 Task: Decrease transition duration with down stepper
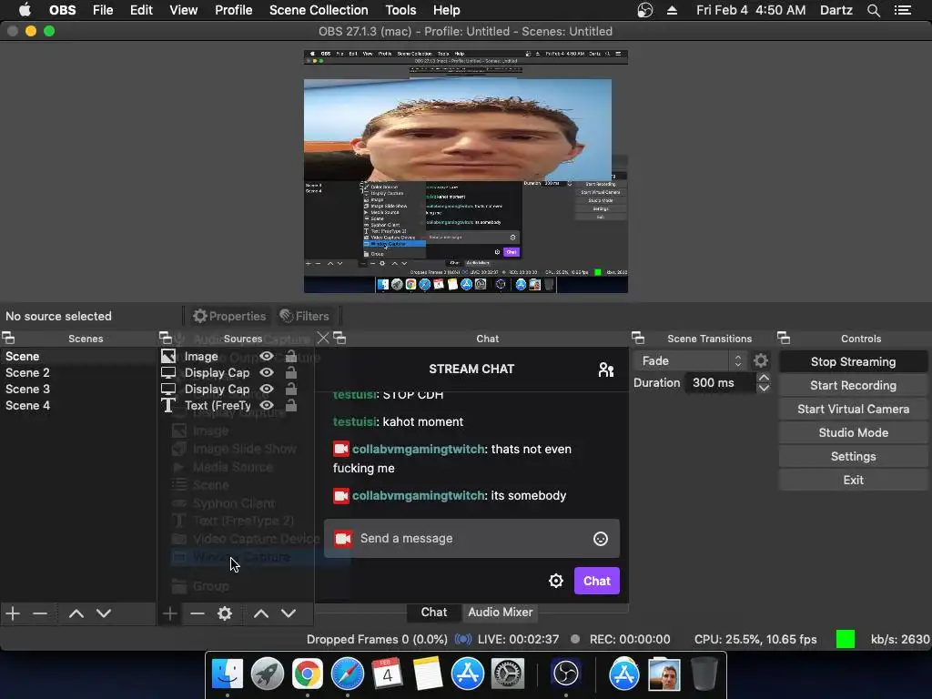pos(764,388)
